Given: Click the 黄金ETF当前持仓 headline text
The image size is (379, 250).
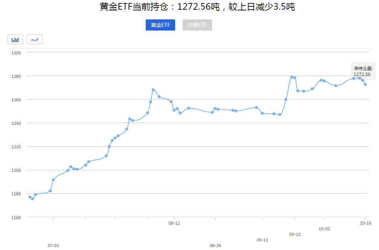Looking at the screenshot, I should click(x=197, y=7).
